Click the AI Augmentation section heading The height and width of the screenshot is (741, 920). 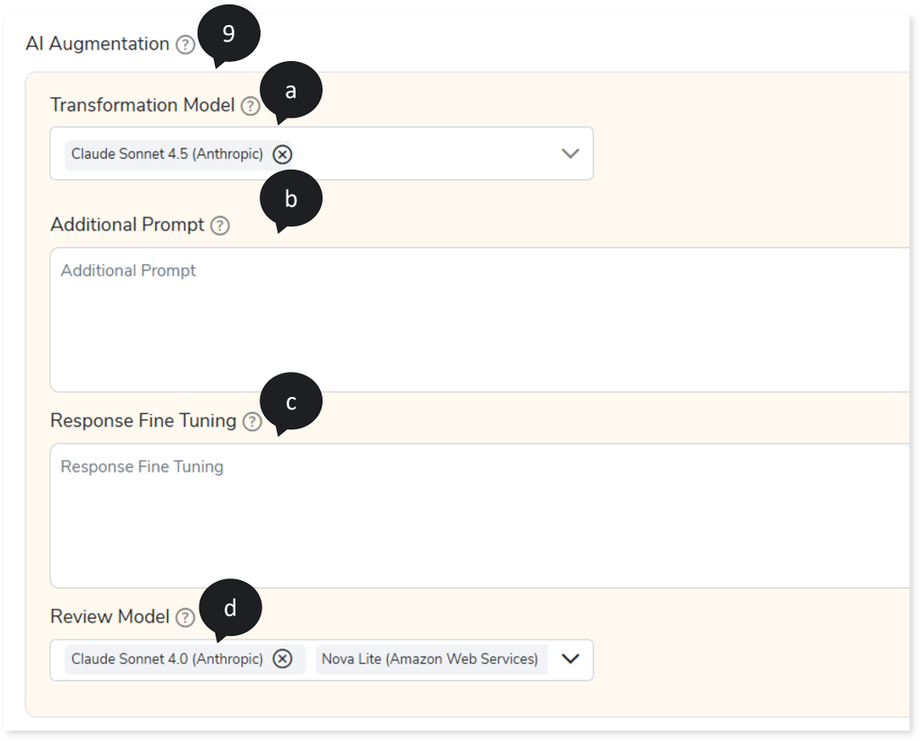click(x=97, y=44)
